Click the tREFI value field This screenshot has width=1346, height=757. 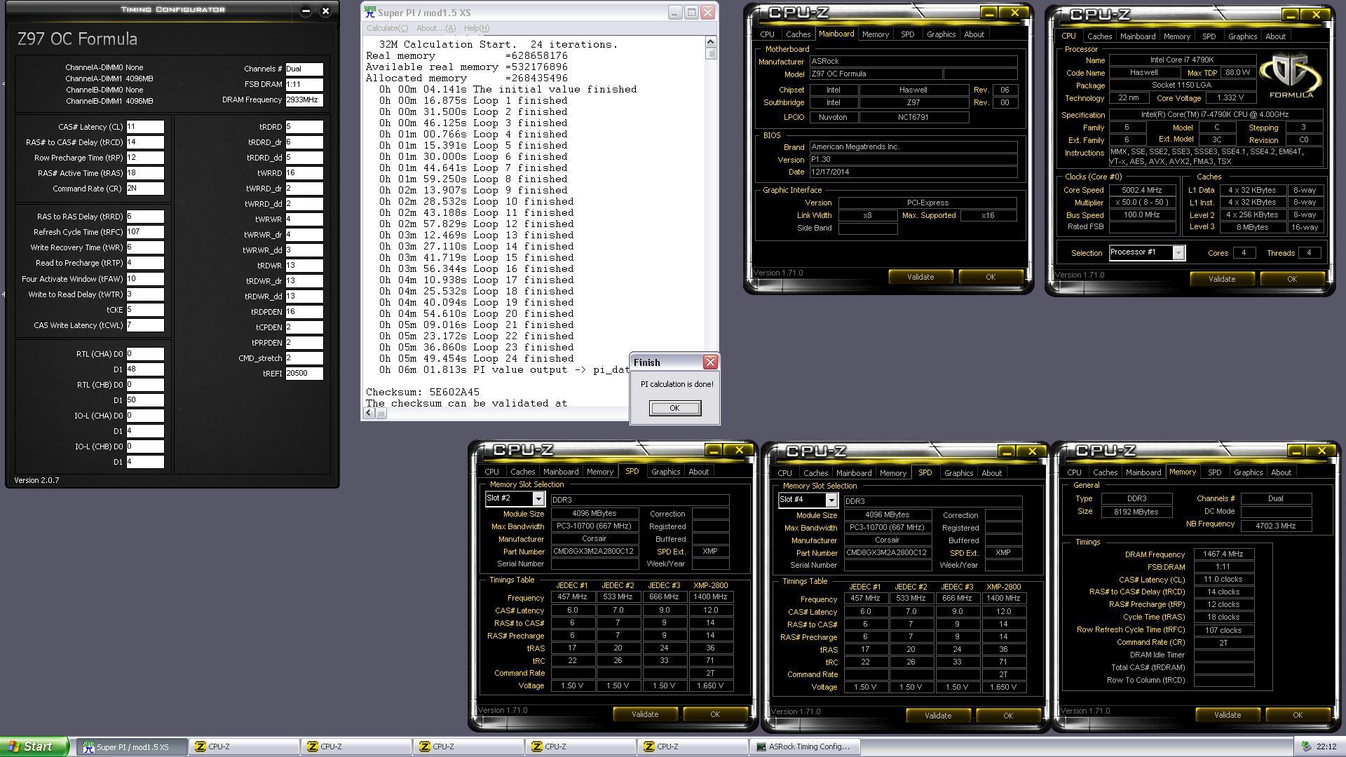[x=304, y=374]
